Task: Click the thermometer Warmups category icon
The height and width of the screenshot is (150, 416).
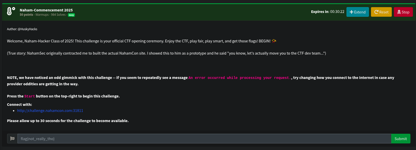Action: pyautogui.click(x=10, y=11)
